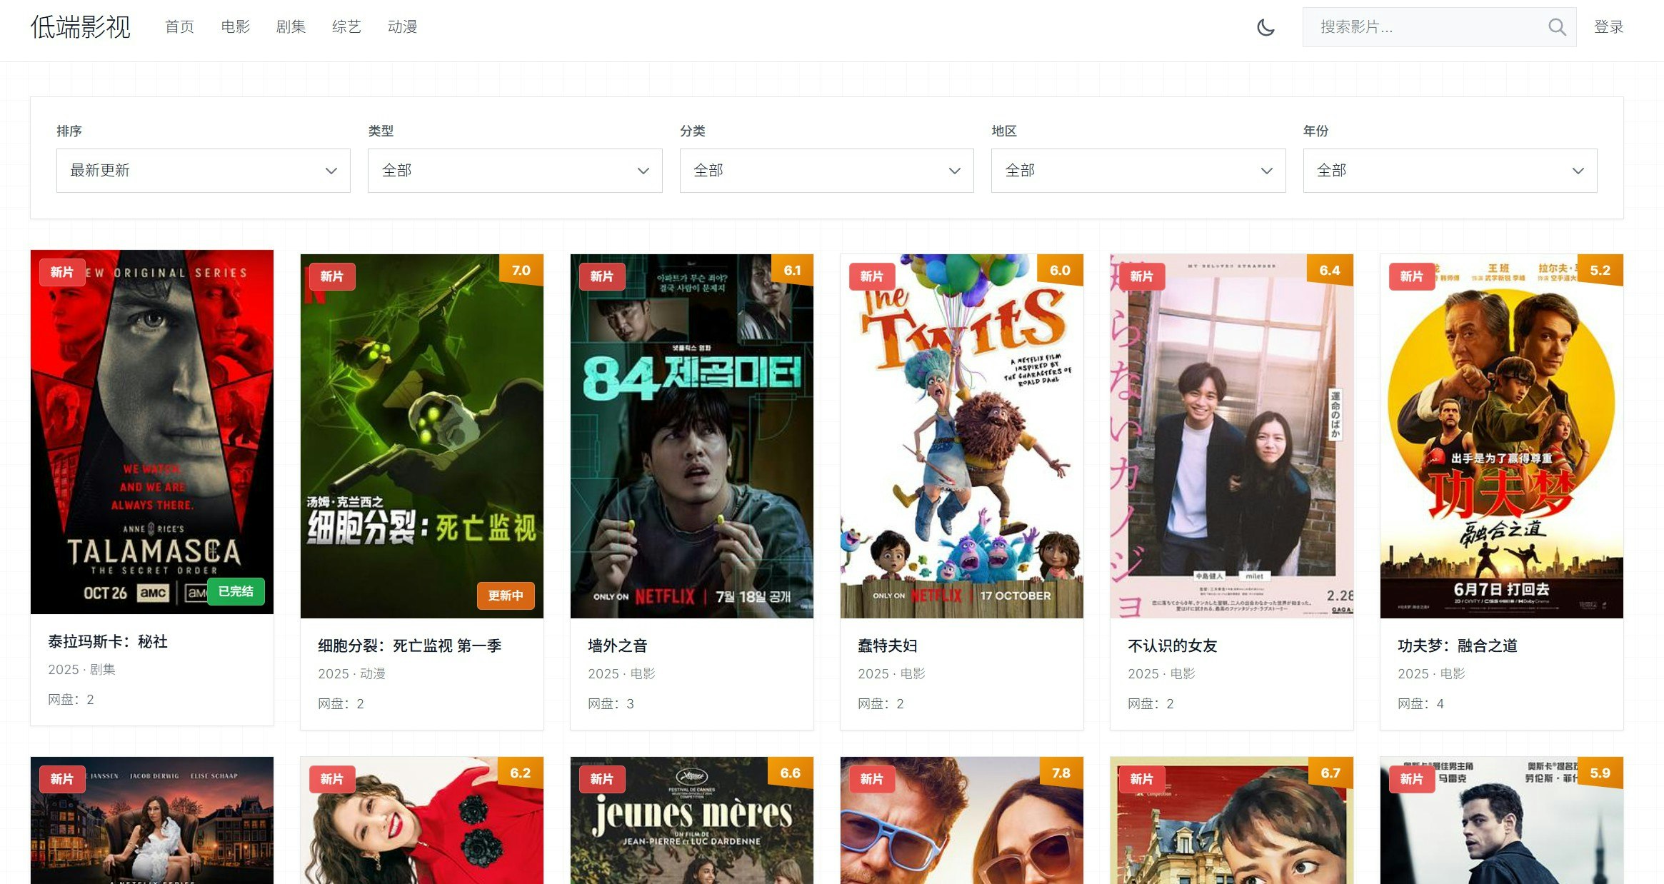Navigate to the 剧集 section
This screenshot has height=884, width=1664.
[291, 26]
